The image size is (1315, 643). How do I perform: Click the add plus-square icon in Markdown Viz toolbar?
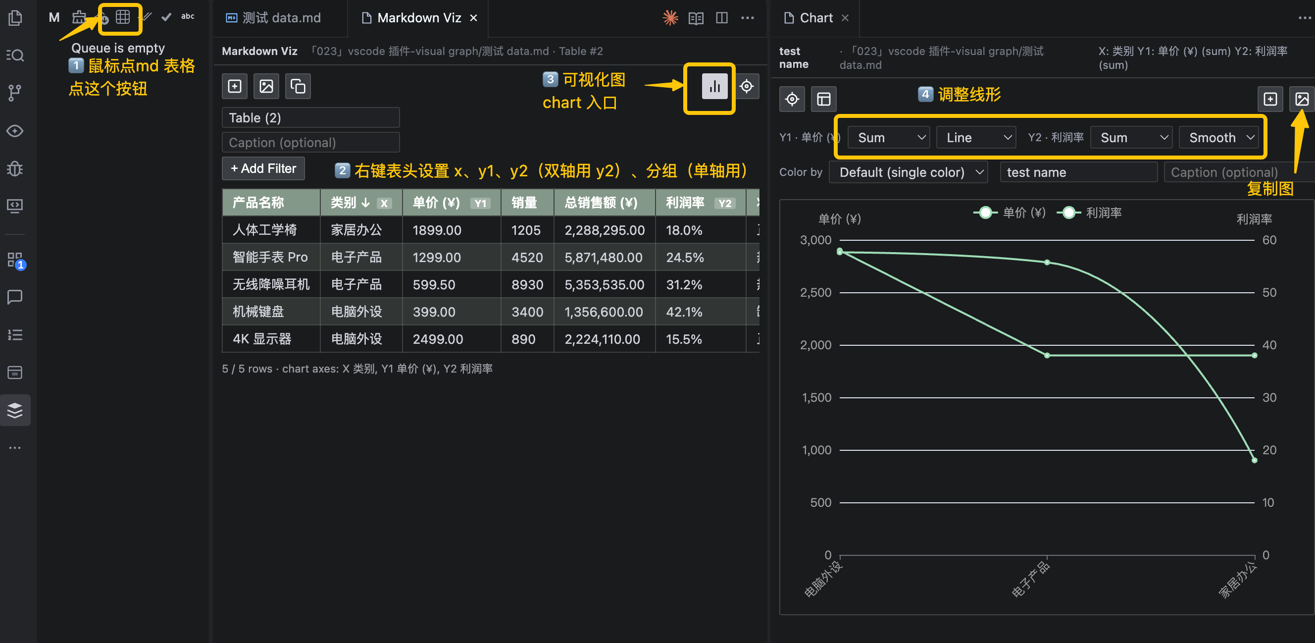point(235,86)
